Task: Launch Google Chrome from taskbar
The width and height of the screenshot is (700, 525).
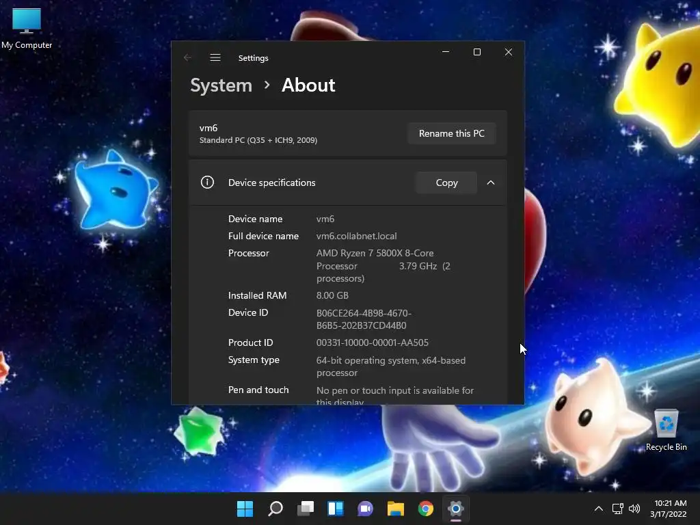Action: (x=425, y=509)
